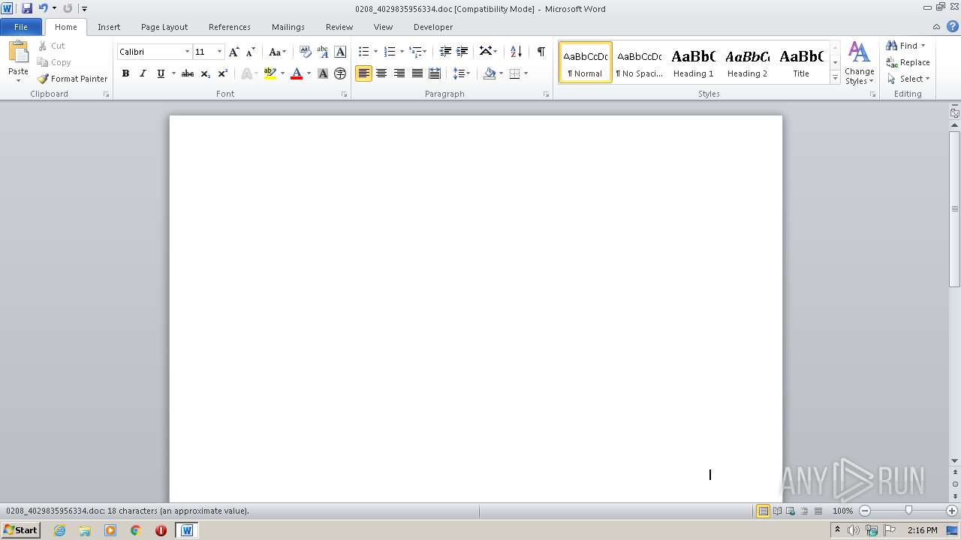Toggle Show/Hide paragraph marks
Screen dimensions: 961x540
tap(541, 52)
